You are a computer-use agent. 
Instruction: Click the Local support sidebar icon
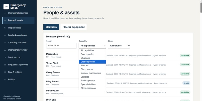tap(5, 57)
